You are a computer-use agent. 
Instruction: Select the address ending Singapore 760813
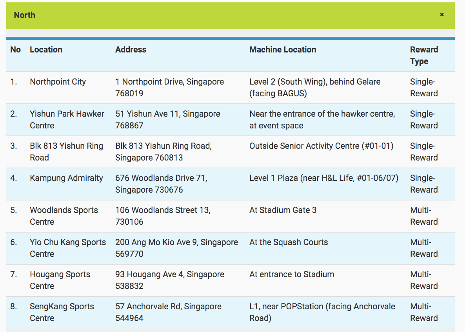tap(163, 152)
